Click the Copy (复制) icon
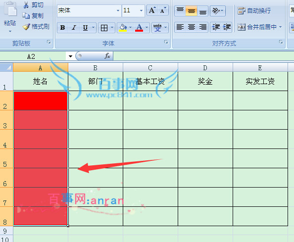The image size is (294, 242). pyautogui.click(x=26, y=16)
